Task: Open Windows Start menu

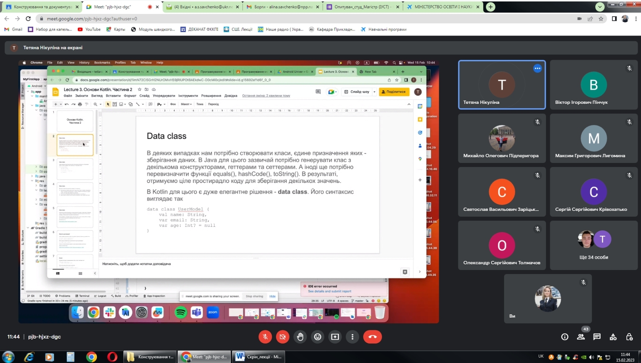Action: 8,357
